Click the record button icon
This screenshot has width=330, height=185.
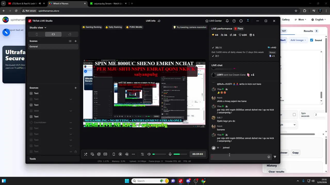tap(120, 154)
